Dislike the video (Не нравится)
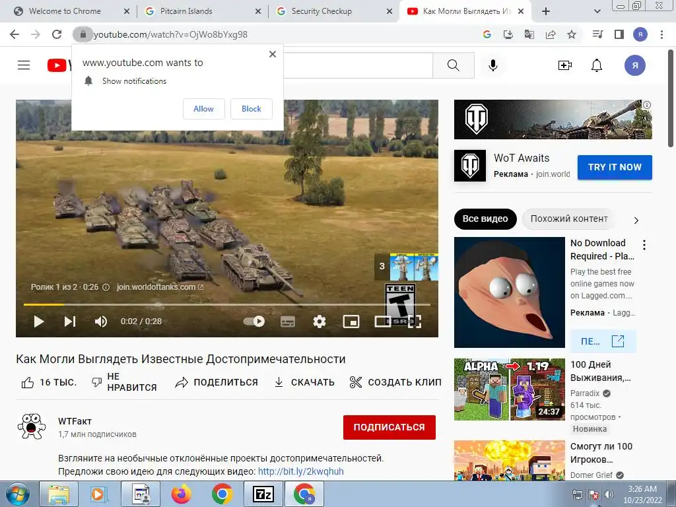The height and width of the screenshot is (507, 676). click(x=124, y=382)
